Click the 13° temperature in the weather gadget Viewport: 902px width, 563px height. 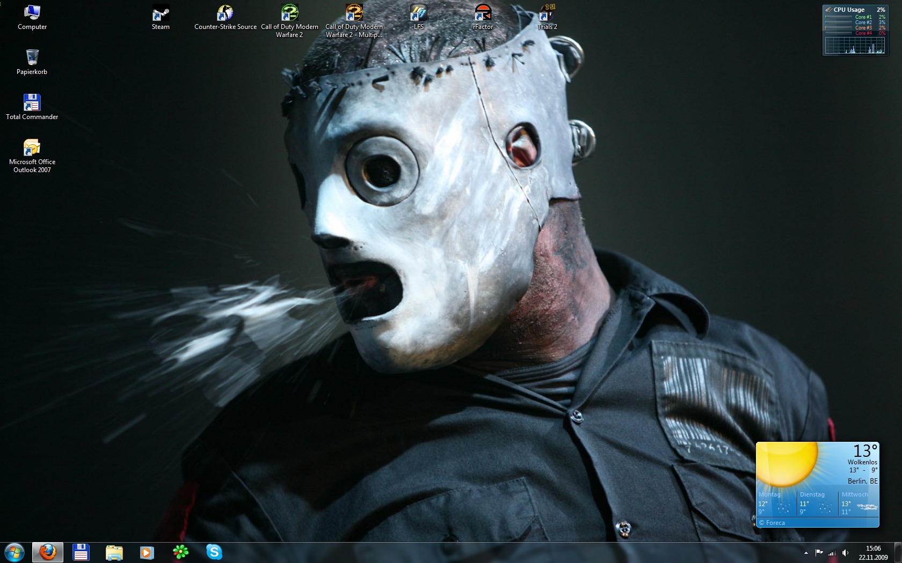pos(865,451)
